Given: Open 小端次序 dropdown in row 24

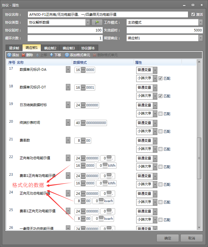Looking at the screenshot, I should 155,202.
